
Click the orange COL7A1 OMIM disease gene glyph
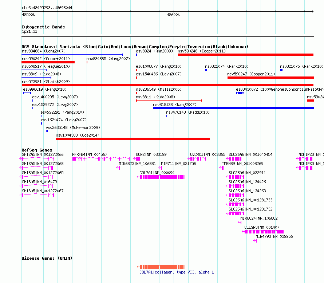tap(161, 267)
